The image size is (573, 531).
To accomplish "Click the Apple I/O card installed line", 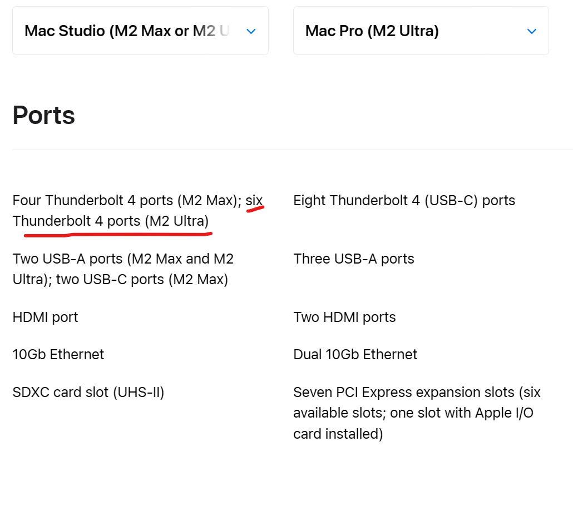I will [338, 434].
